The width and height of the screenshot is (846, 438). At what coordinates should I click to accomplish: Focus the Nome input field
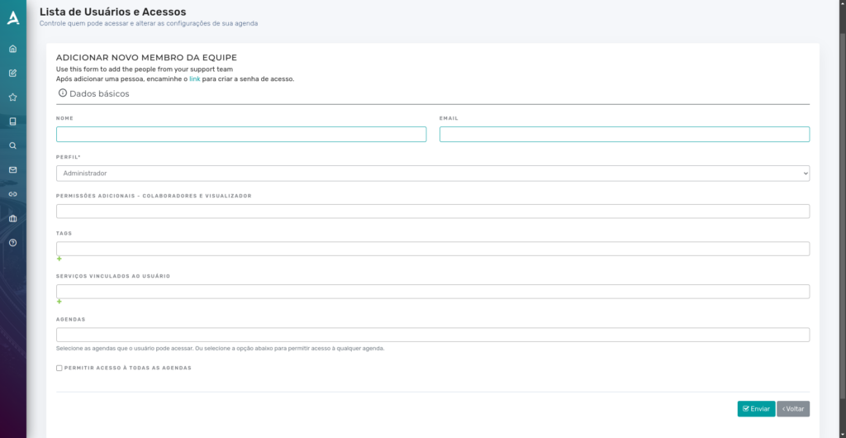click(241, 135)
